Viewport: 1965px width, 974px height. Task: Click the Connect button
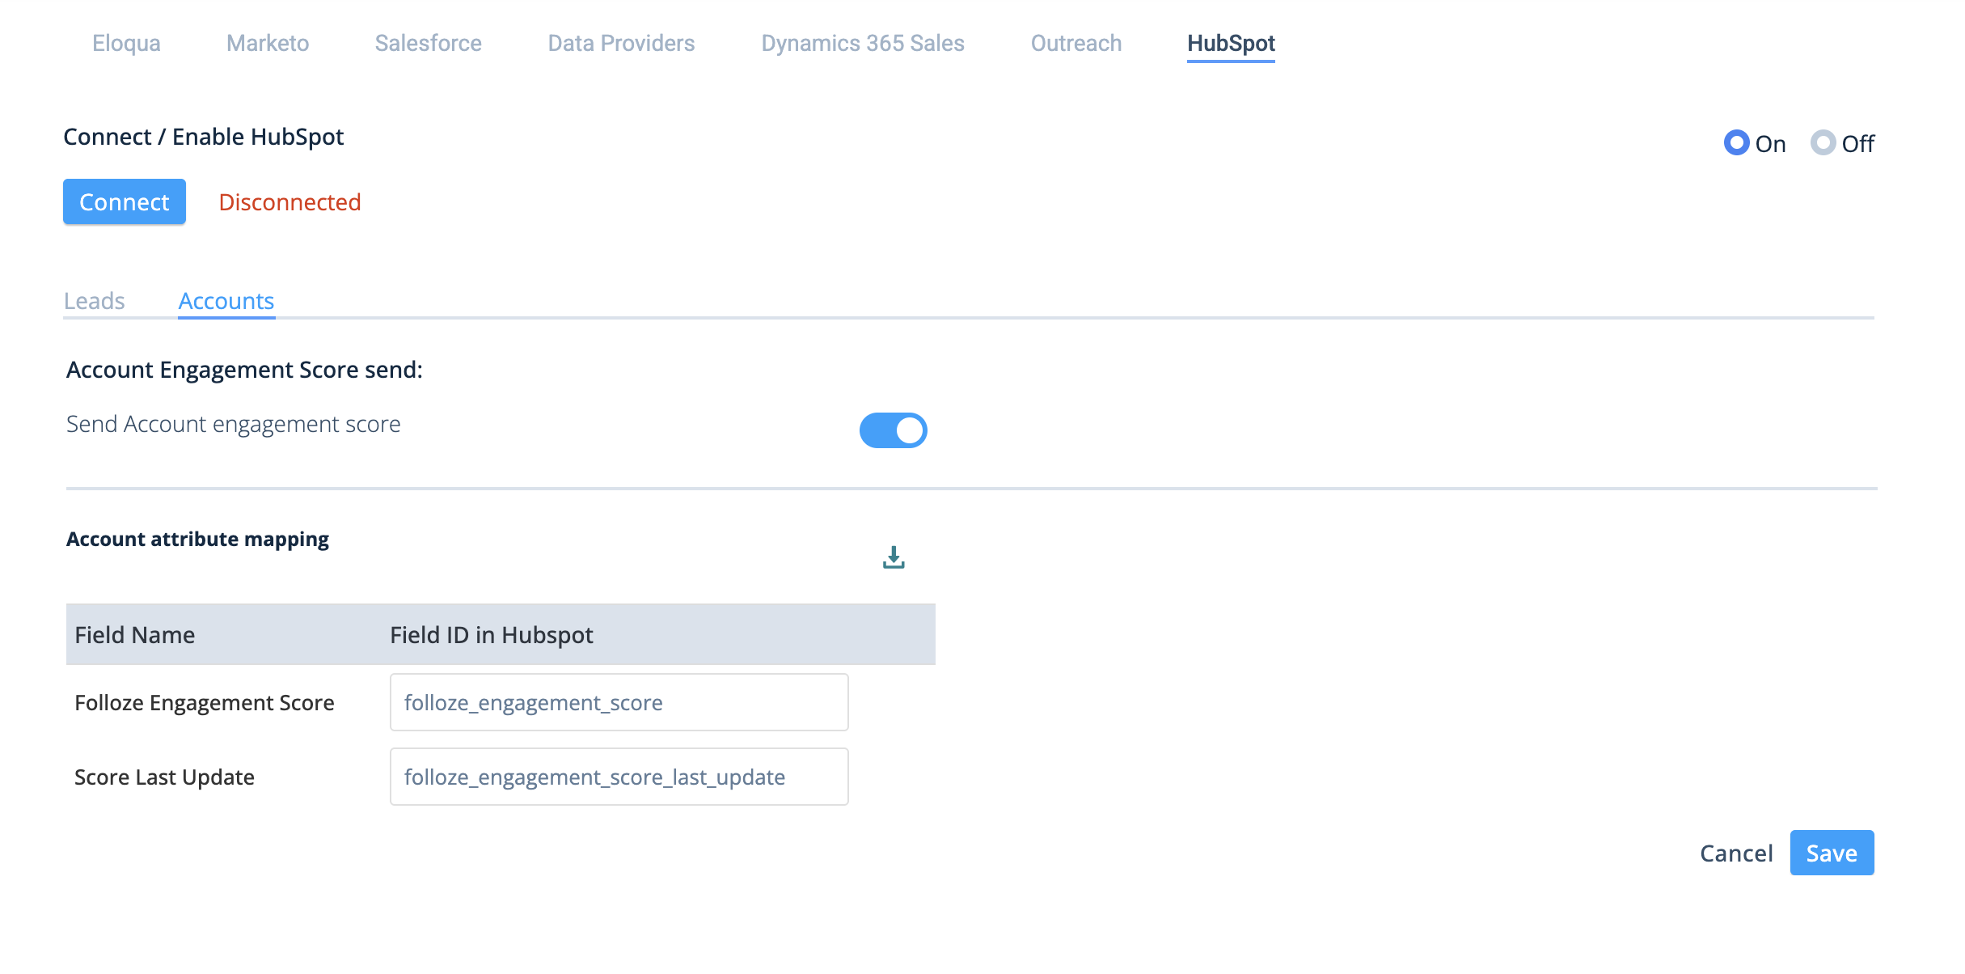(125, 201)
